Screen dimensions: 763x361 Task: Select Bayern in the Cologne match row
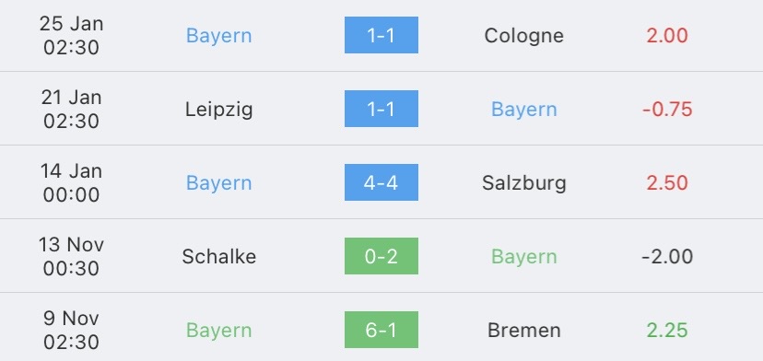[x=219, y=36]
